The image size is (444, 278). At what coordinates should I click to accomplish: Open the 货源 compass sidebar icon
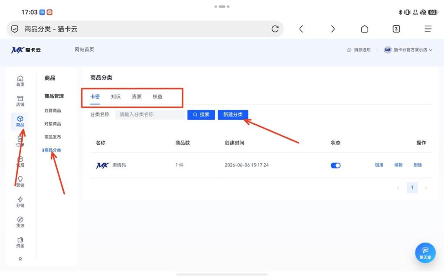point(20,222)
